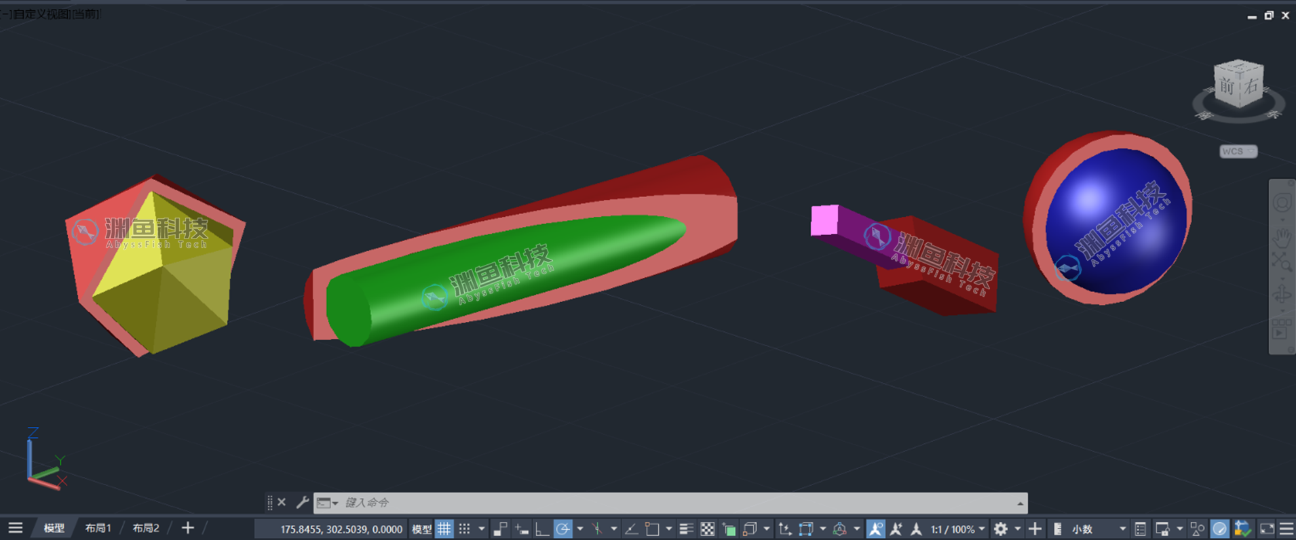Viewport: 1296px width, 540px height.
Task: Toggle dynamic UCS icon
Action: (785, 528)
